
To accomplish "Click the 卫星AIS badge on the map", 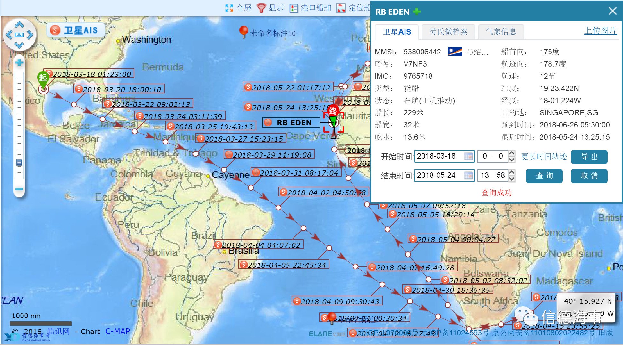I will [x=76, y=30].
